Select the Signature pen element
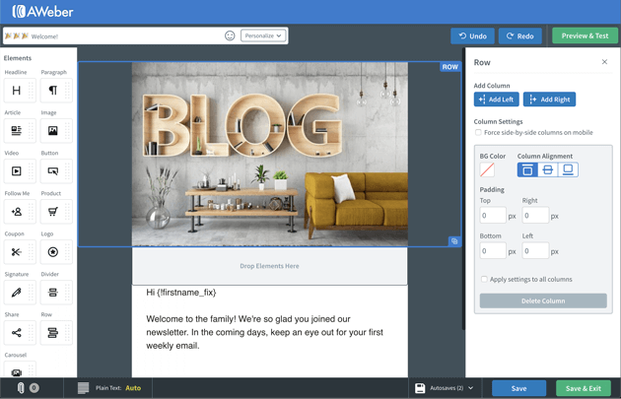Viewport: 621px width, 399px height. pos(17,293)
